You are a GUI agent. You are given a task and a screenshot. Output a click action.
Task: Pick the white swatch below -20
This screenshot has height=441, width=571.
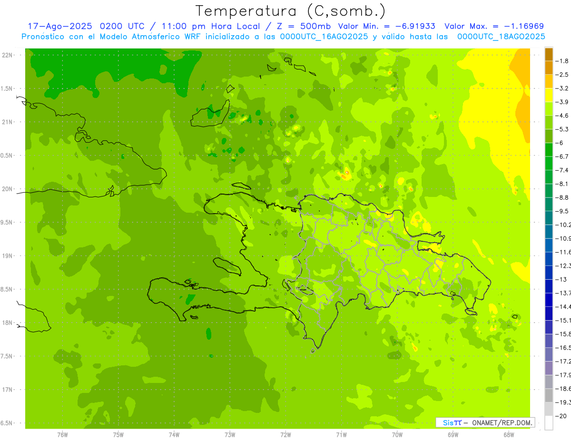549,422
